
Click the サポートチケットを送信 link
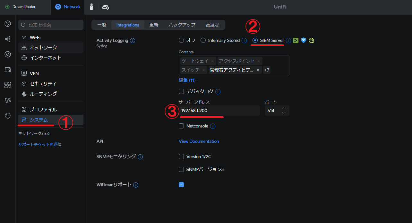(x=40, y=144)
